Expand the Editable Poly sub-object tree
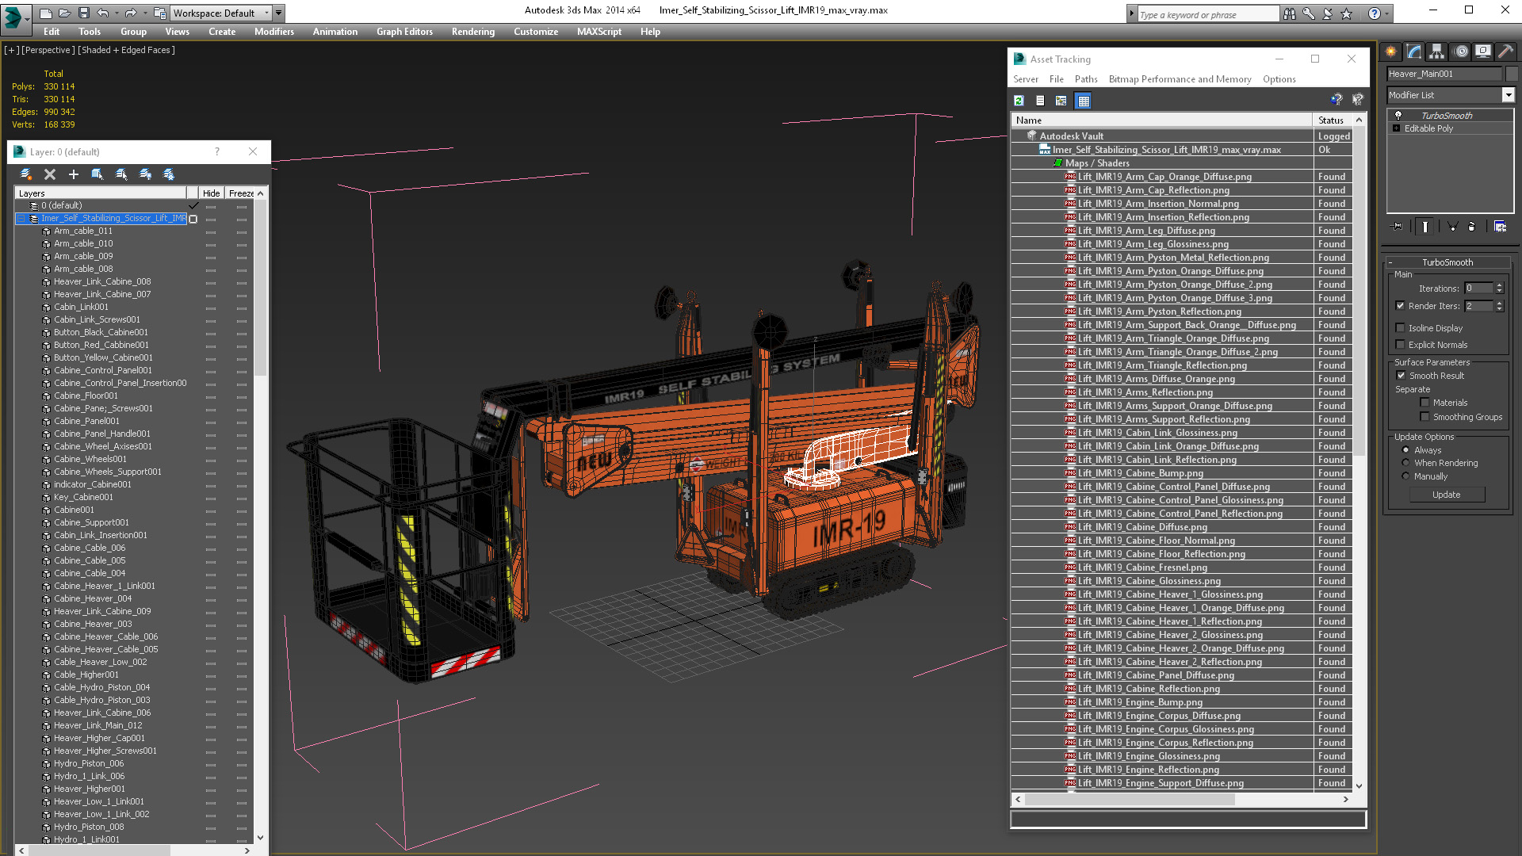This screenshot has height=856, width=1522. pos(1397,128)
